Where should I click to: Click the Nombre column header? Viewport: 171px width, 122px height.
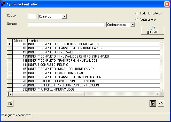pyautogui.click(x=94, y=40)
